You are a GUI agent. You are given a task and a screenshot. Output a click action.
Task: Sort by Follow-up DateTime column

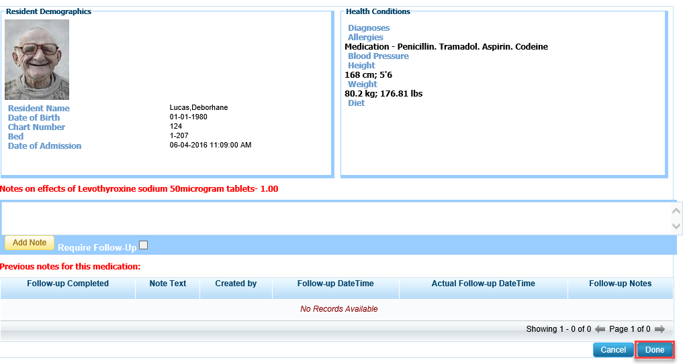pyautogui.click(x=335, y=284)
